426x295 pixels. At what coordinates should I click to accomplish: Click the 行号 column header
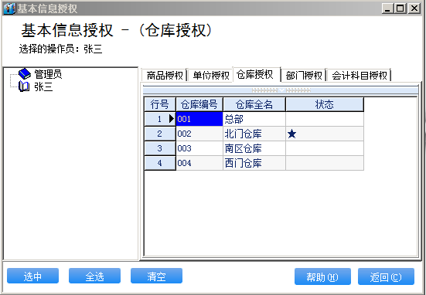[x=160, y=104]
